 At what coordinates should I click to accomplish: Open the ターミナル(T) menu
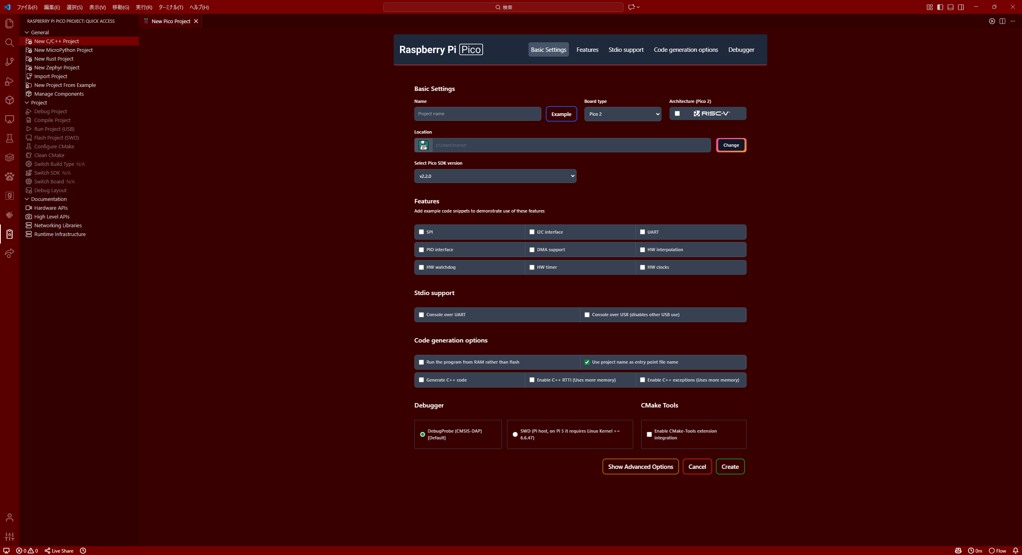pyautogui.click(x=170, y=7)
